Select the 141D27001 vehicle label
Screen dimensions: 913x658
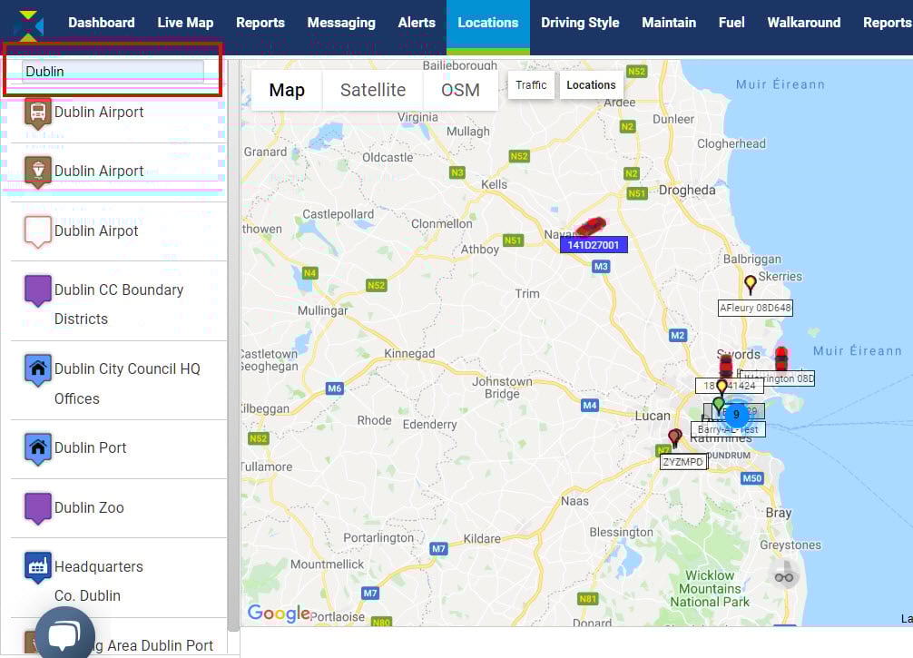(x=594, y=245)
